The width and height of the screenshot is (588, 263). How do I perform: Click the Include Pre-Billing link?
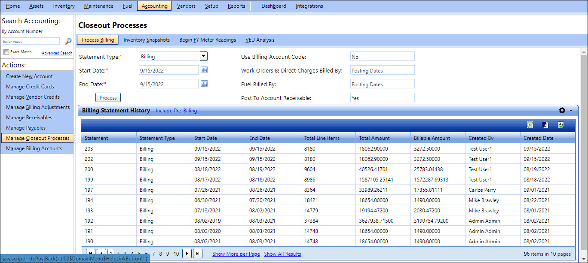[x=176, y=111]
